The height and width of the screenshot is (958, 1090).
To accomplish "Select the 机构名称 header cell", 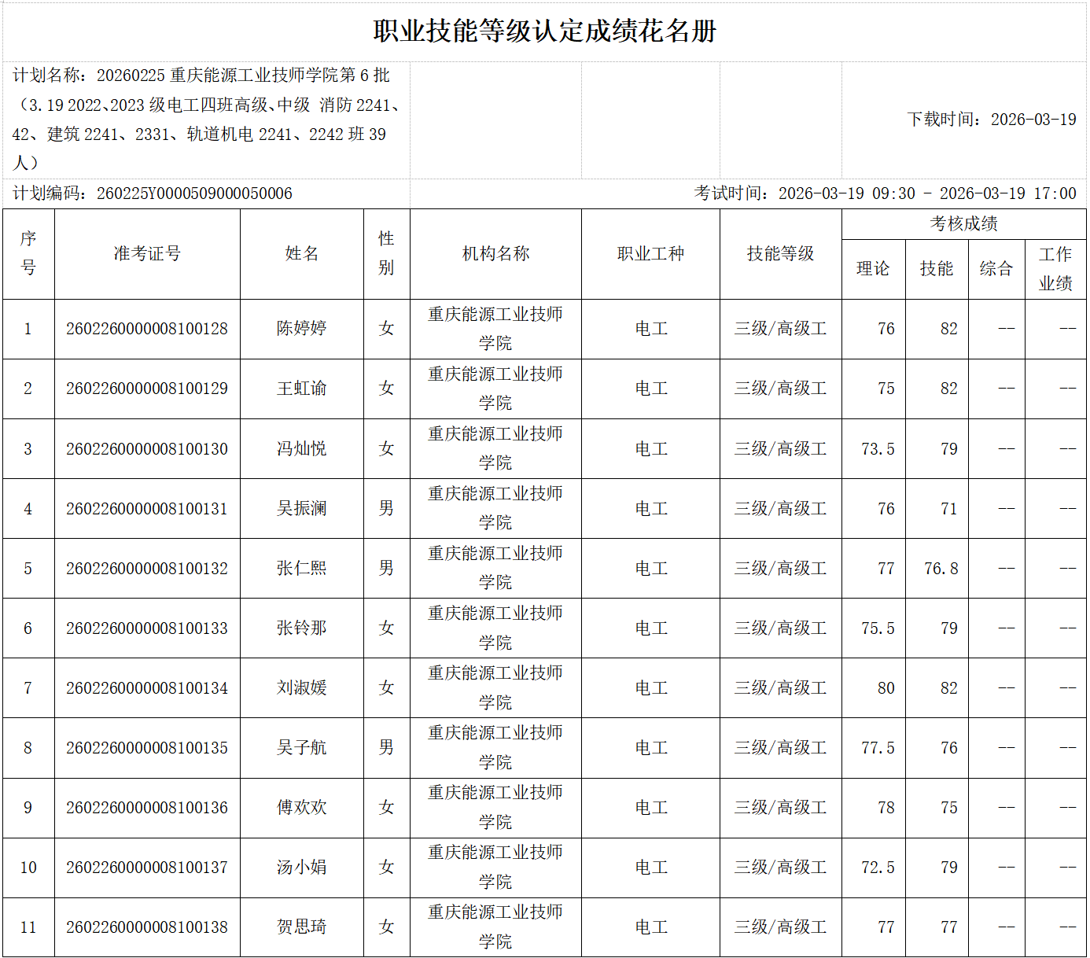I will click(495, 253).
